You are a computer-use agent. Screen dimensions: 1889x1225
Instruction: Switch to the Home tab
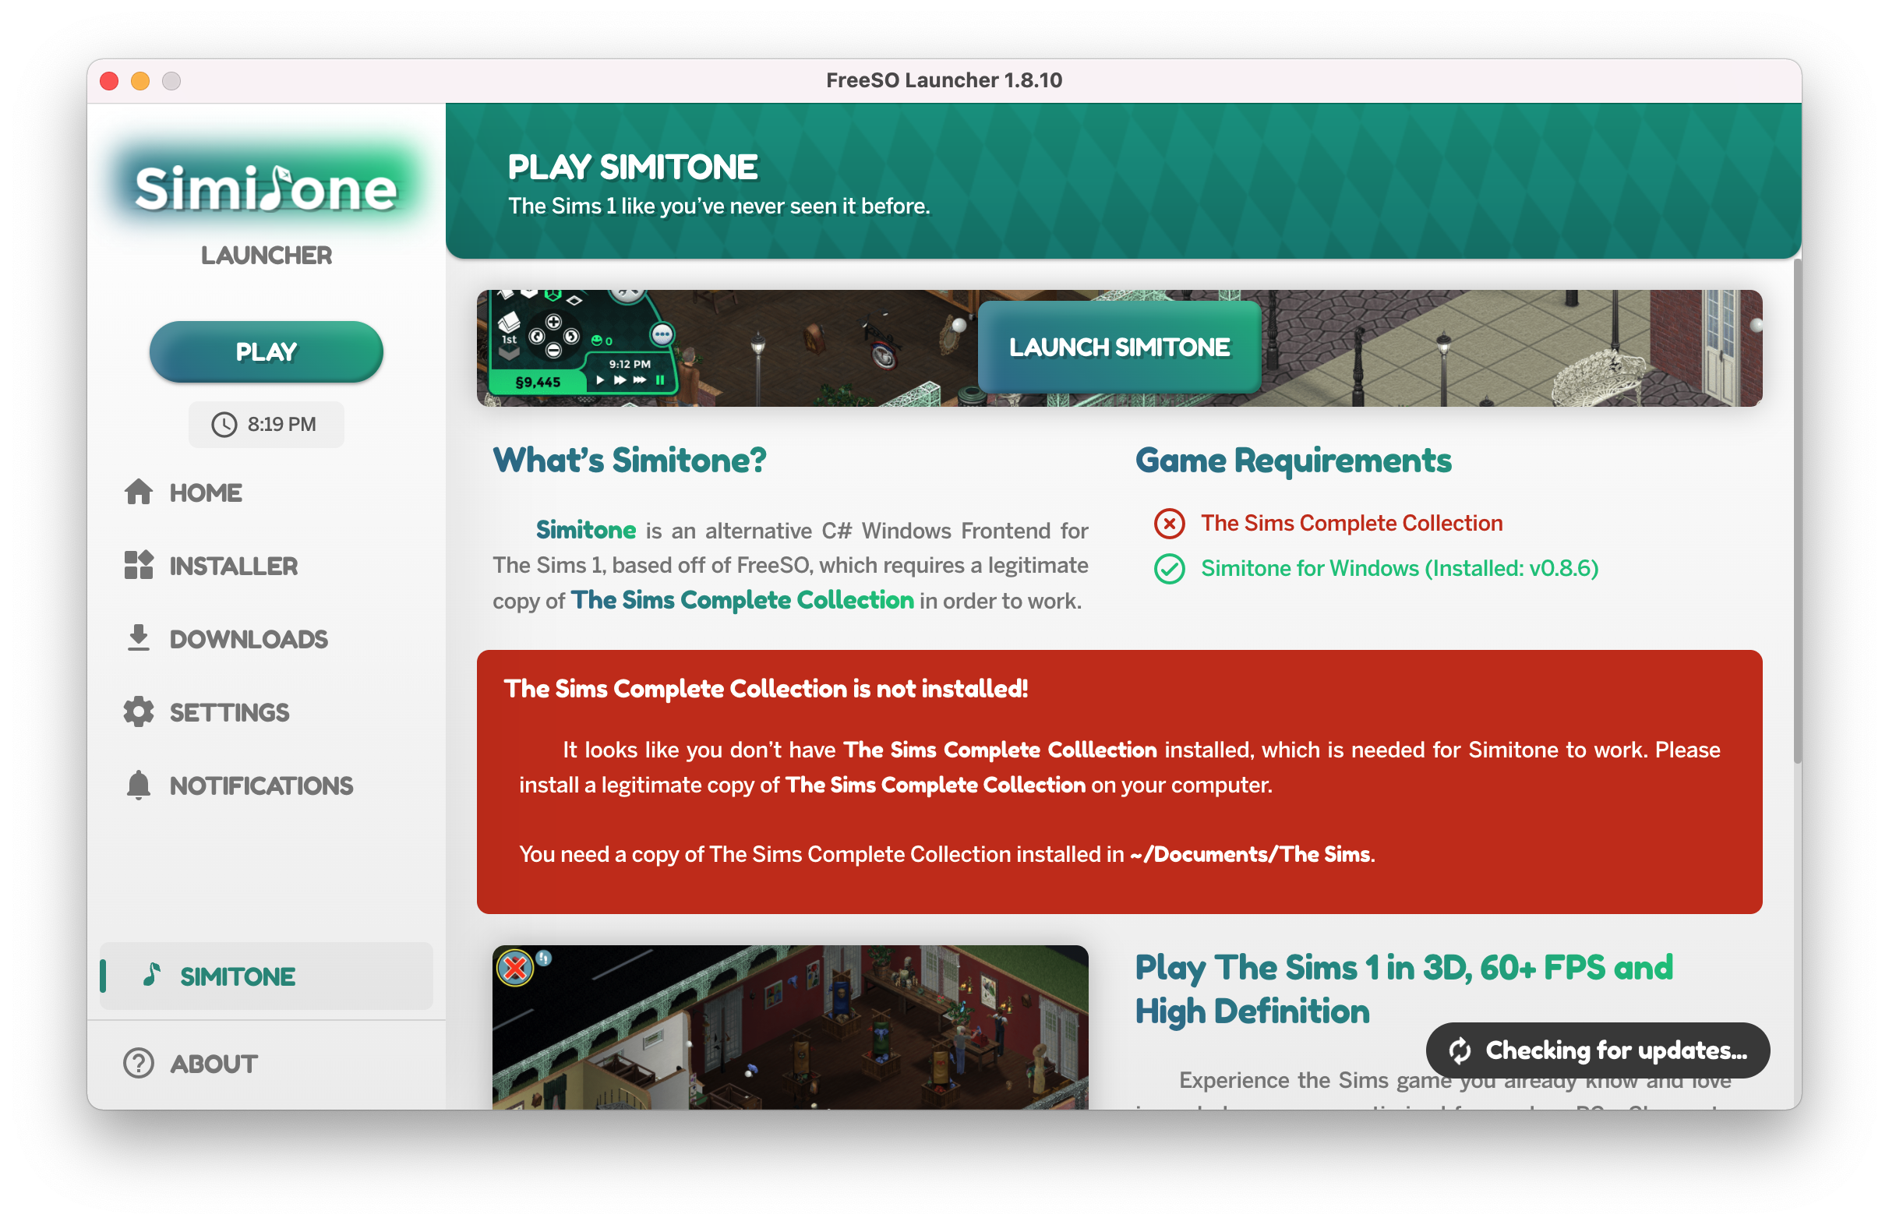pos(205,492)
